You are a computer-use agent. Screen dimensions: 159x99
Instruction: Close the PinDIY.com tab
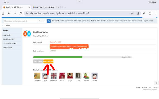[x=59, y=7]
